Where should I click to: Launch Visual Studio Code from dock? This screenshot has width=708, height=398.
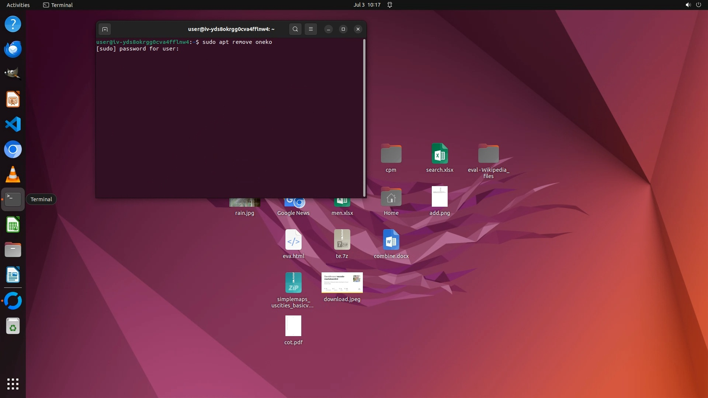point(13,124)
